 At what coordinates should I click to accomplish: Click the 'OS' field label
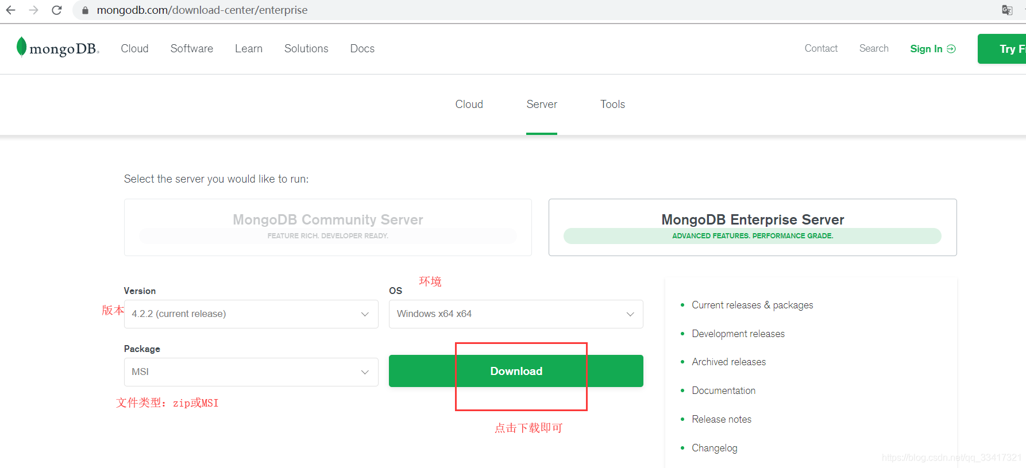(x=396, y=291)
